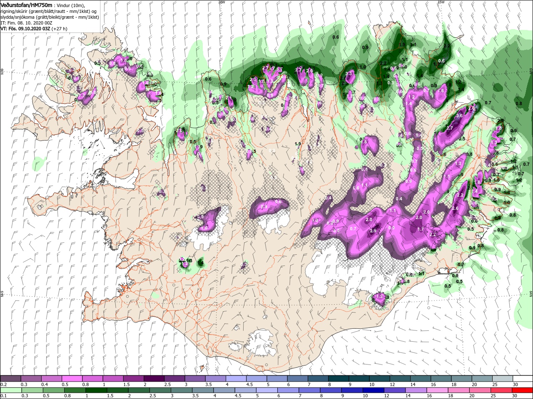Screen dimensions: 533x399
Task: Pick upper legend swatch between 4 and 4.5
Action: [x=236, y=379]
